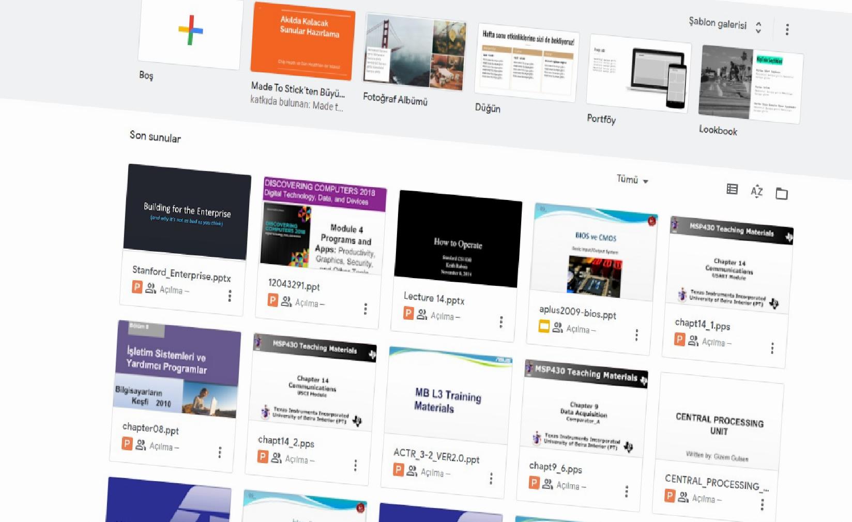852x522 pixels.
Task: Open the file picker folder icon
Action: (782, 194)
